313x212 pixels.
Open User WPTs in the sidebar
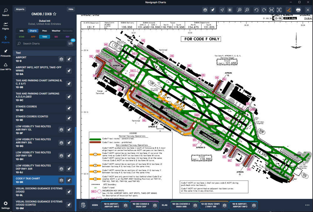[x=6, y=67]
